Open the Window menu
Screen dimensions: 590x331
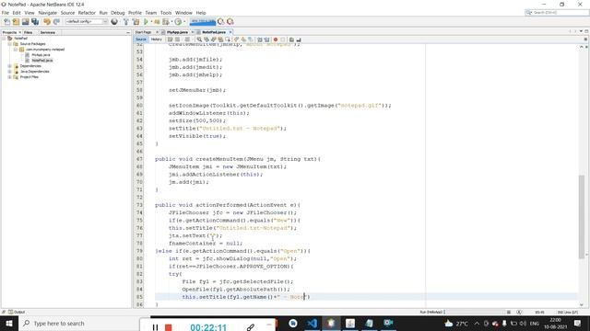click(183, 13)
